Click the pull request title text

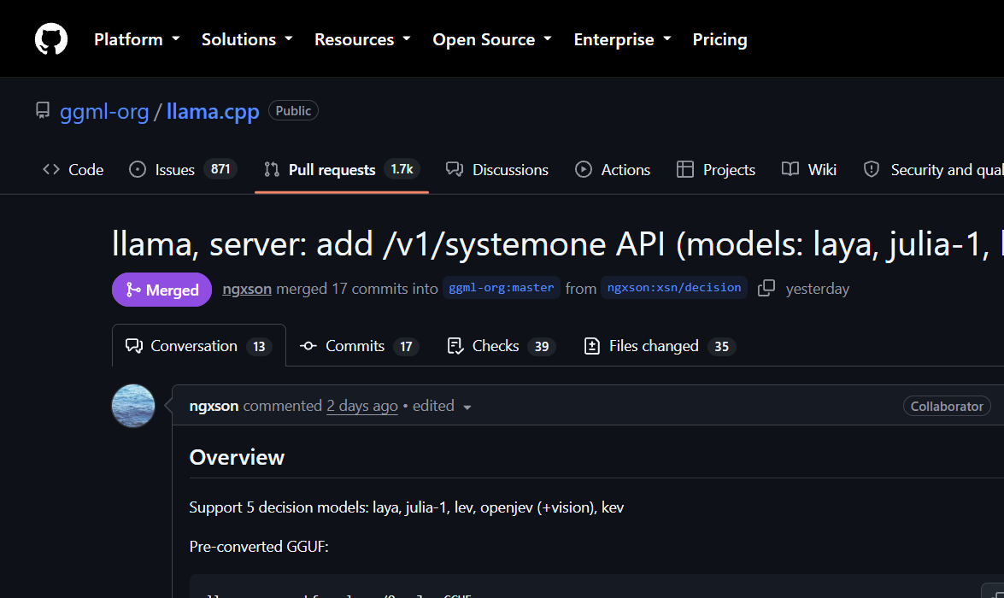558,244
